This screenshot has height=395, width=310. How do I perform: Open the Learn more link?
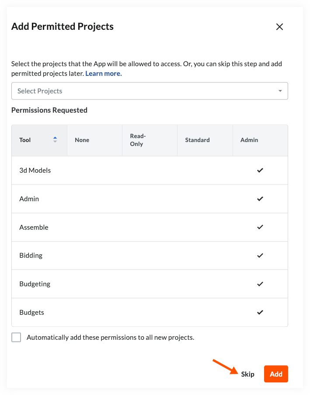click(103, 74)
